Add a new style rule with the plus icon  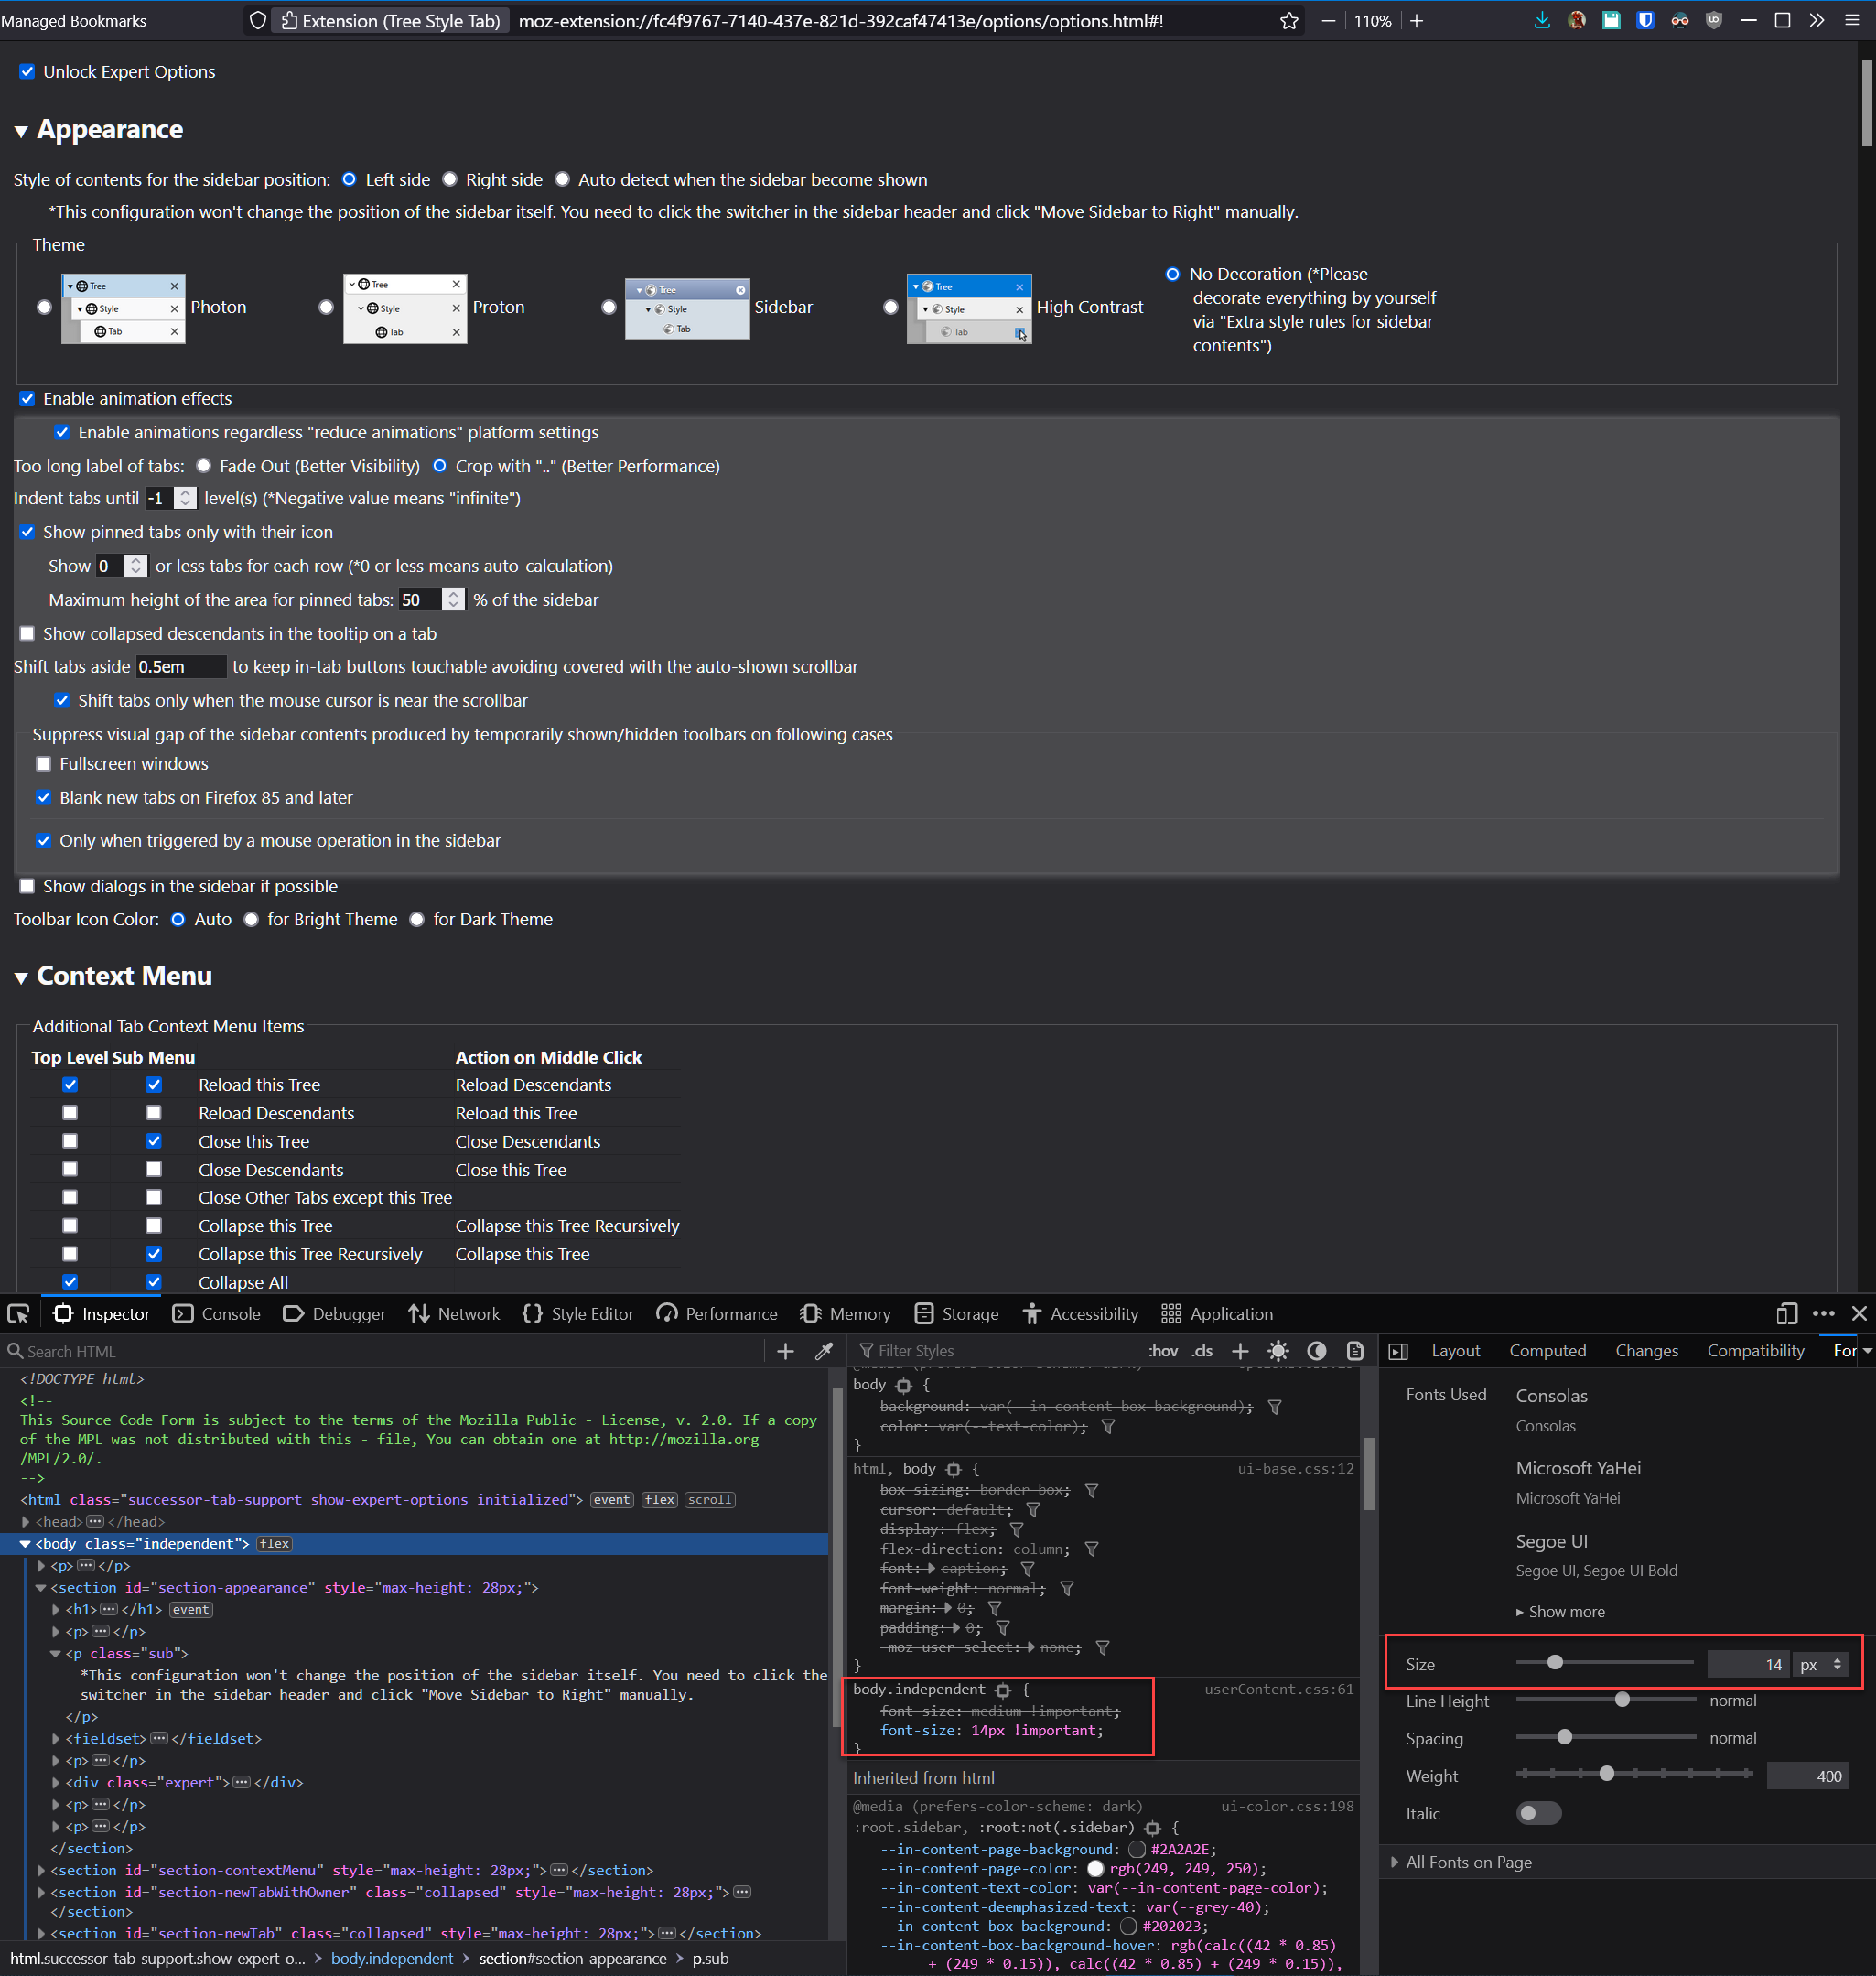click(1240, 1351)
